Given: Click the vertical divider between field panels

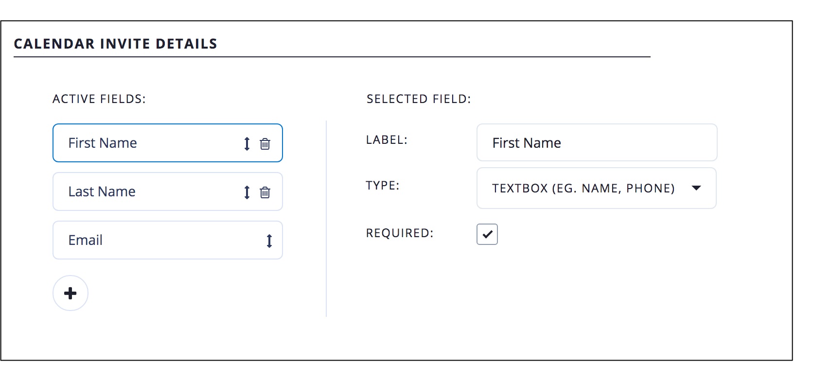Looking at the screenshot, I should (326, 219).
